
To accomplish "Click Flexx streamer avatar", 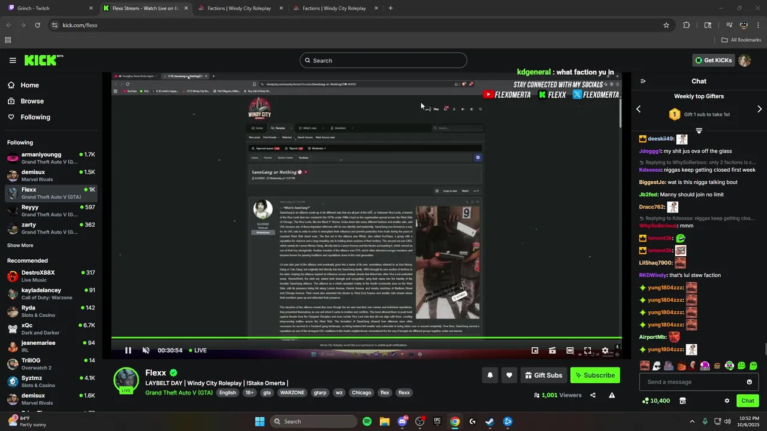I will 126,381.
